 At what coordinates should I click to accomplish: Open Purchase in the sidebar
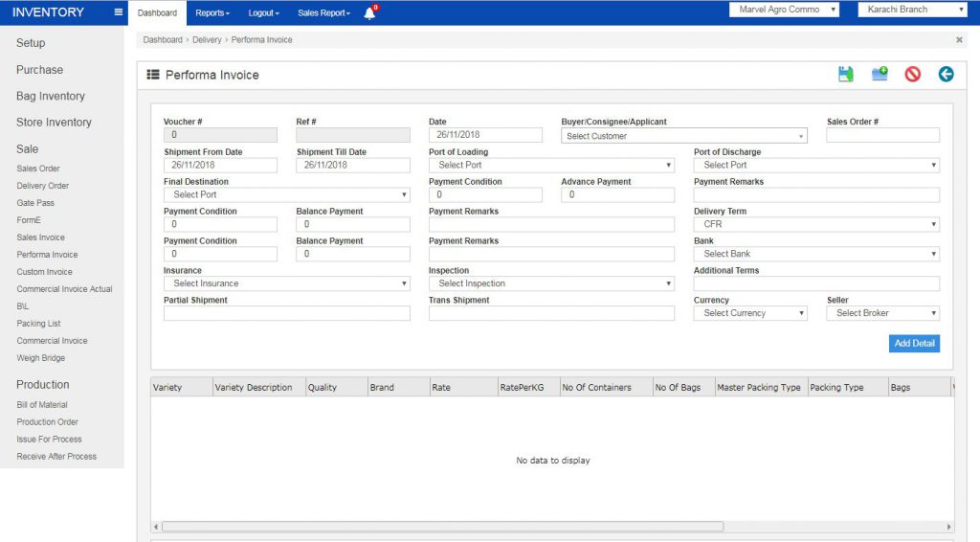coord(39,70)
